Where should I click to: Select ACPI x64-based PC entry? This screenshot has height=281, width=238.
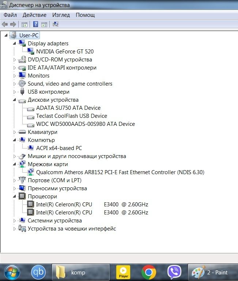pos(59,148)
